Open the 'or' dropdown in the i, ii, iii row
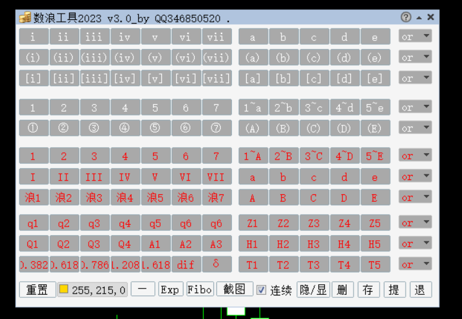Image resolution: width=462 pixels, height=319 pixels. coord(415,37)
